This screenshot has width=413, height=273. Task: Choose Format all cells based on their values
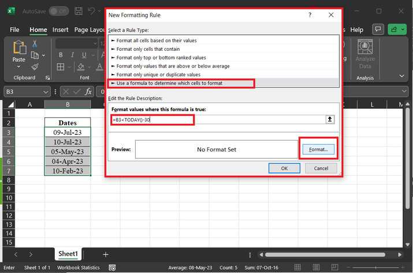(224, 40)
